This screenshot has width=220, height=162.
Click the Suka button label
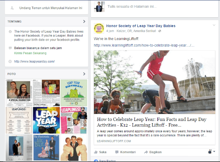point(103,152)
